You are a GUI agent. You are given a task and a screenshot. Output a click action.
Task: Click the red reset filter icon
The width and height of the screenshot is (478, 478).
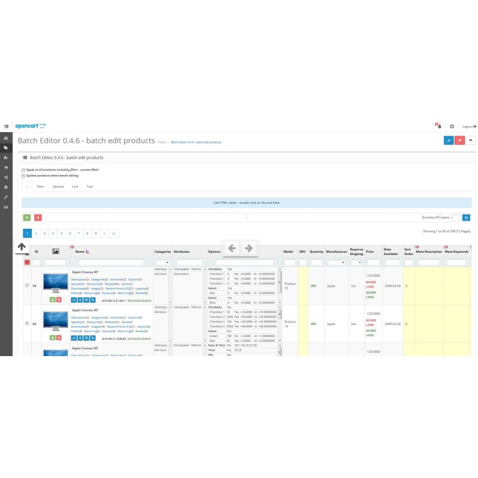click(x=27, y=262)
